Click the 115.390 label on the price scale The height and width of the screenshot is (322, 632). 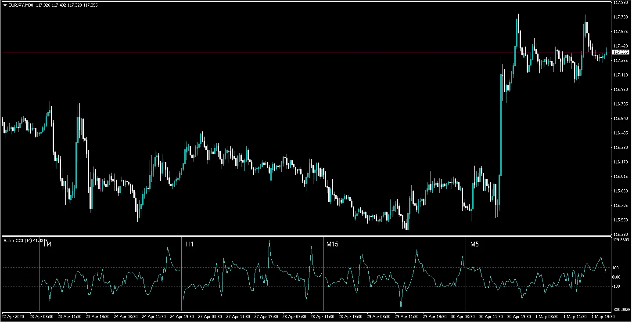(x=620, y=235)
